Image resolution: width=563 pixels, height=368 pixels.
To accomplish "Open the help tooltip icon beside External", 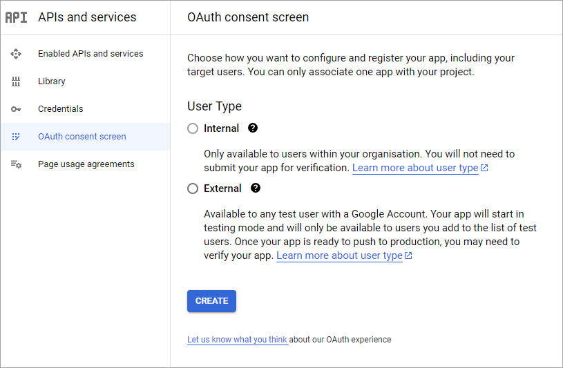I will (256, 188).
